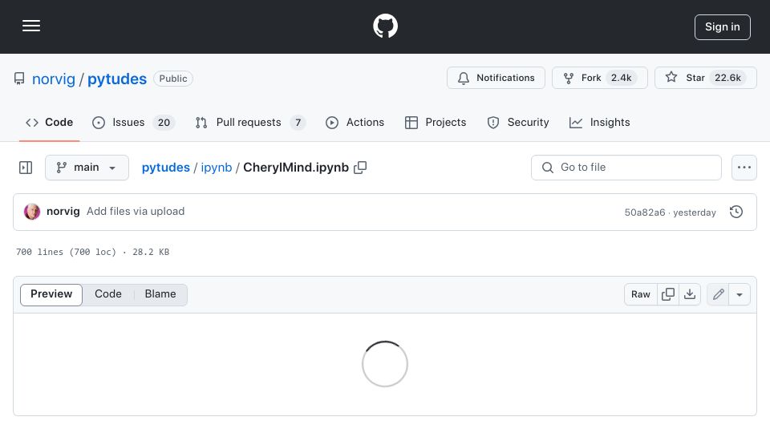View file commit history clock icon
The width and height of the screenshot is (770, 433).
tap(736, 212)
